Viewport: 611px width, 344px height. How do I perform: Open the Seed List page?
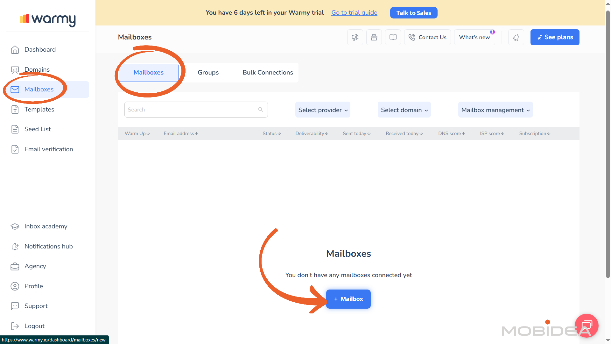[x=38, y=129]
